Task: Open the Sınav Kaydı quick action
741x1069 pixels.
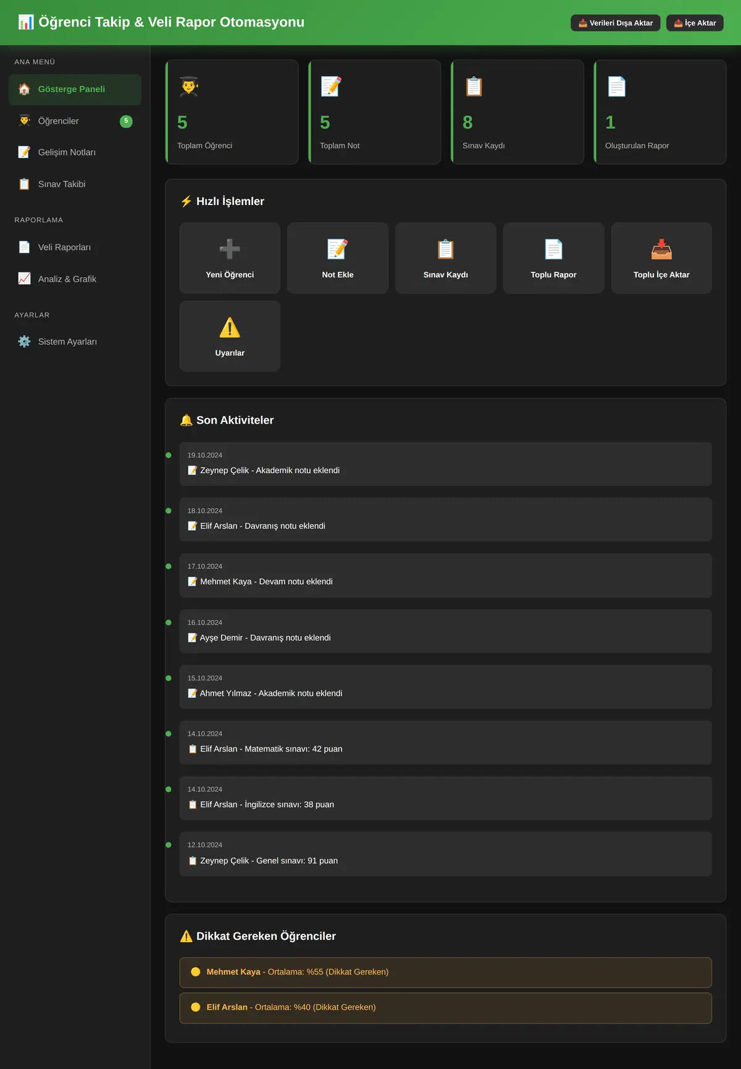Action: point(446,258)
